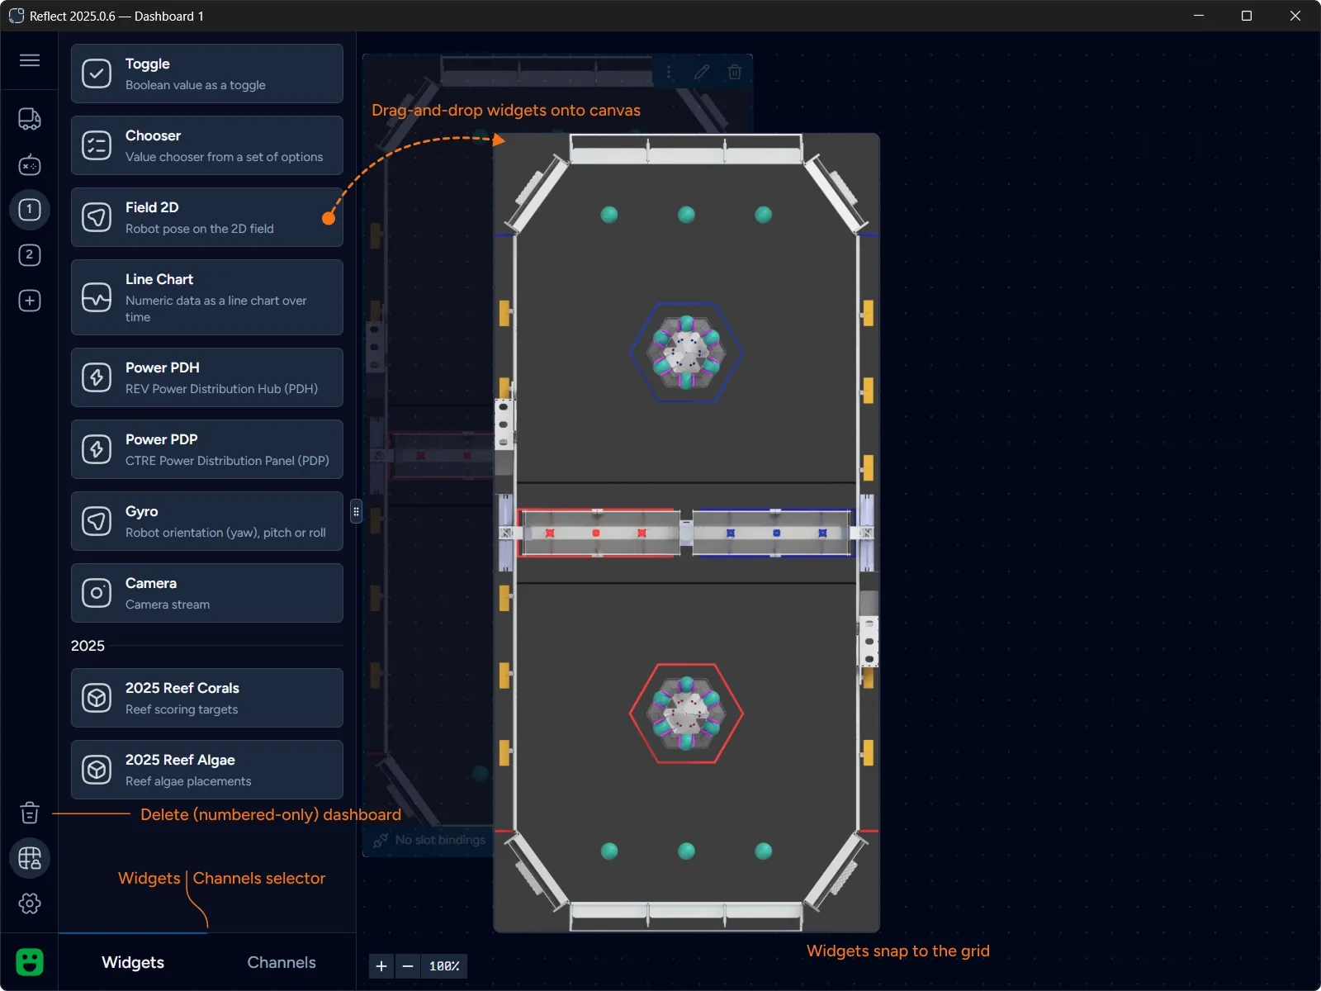Zoom in on the canvas with the plus icon
Image resolution: width=1321 pixels, height=991 pixels.
click(x=381, y=965)
